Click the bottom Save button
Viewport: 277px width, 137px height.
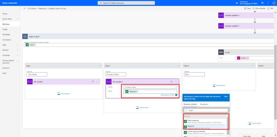coord(263,136)
